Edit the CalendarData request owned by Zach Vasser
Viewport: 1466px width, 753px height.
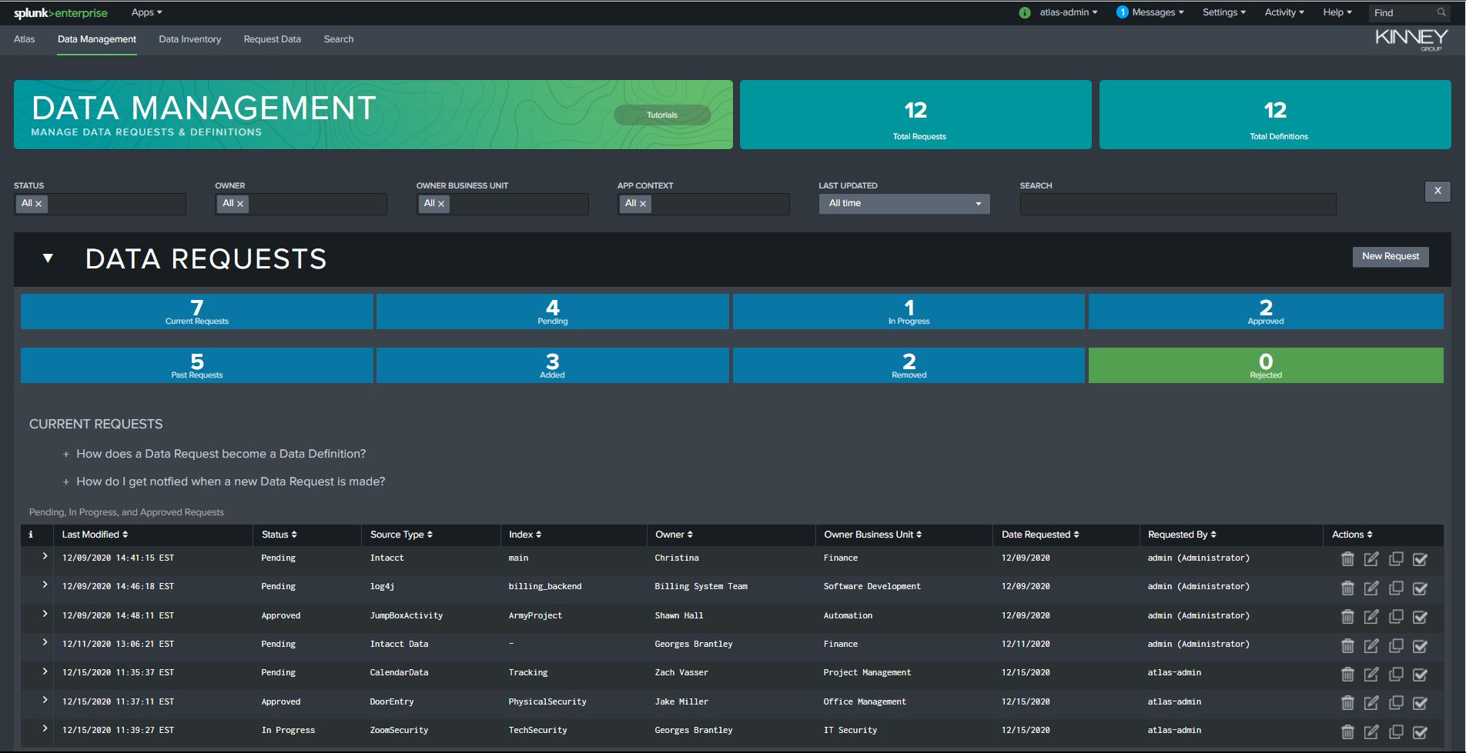click(1371, 673)
